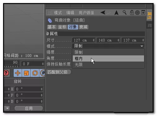The height and width of the screenshot is (116, 157).
Task: Choose 无限 in the mode list
Action: click(x=108, y=65)
